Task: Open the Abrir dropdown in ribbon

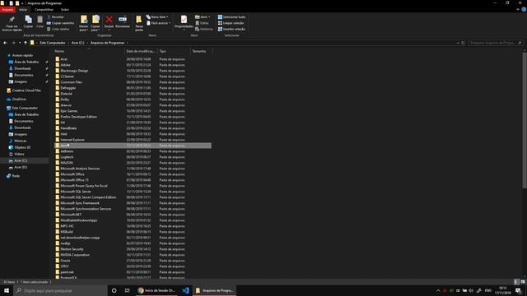Action: pos(203,16)
